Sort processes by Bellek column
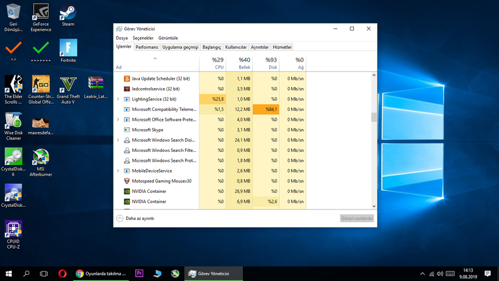Image resolution: width=499 pixels, height=281 pixels. 240,63
